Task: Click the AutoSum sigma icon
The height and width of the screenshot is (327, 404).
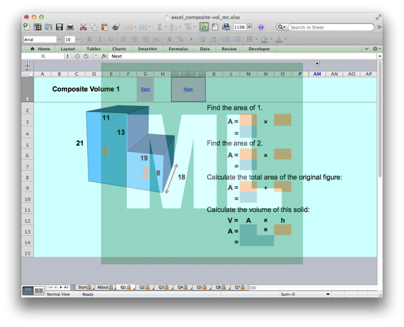Action: pyautogui.click(x=159, y=27)
